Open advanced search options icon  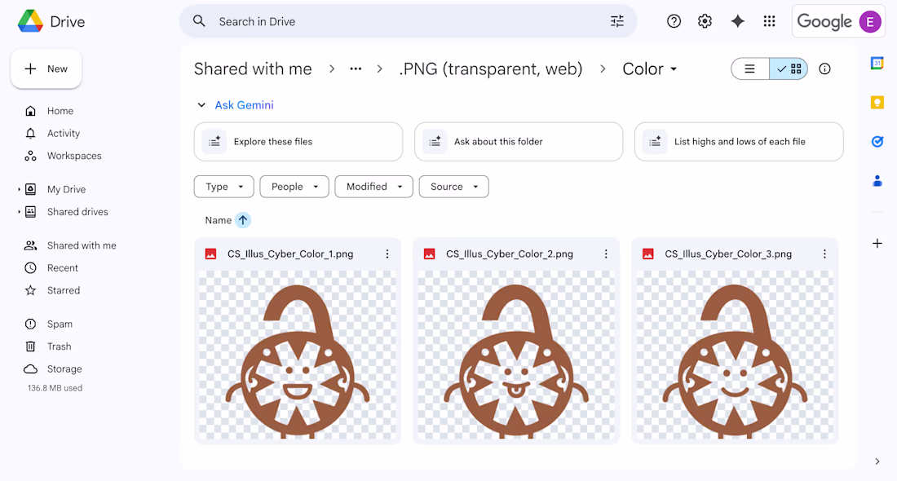(617, 21)
